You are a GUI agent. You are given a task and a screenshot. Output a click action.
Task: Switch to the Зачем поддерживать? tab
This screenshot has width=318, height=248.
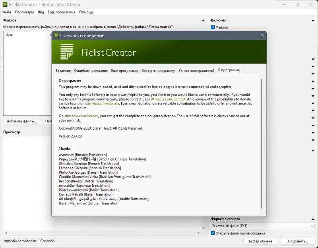(196, 71)
